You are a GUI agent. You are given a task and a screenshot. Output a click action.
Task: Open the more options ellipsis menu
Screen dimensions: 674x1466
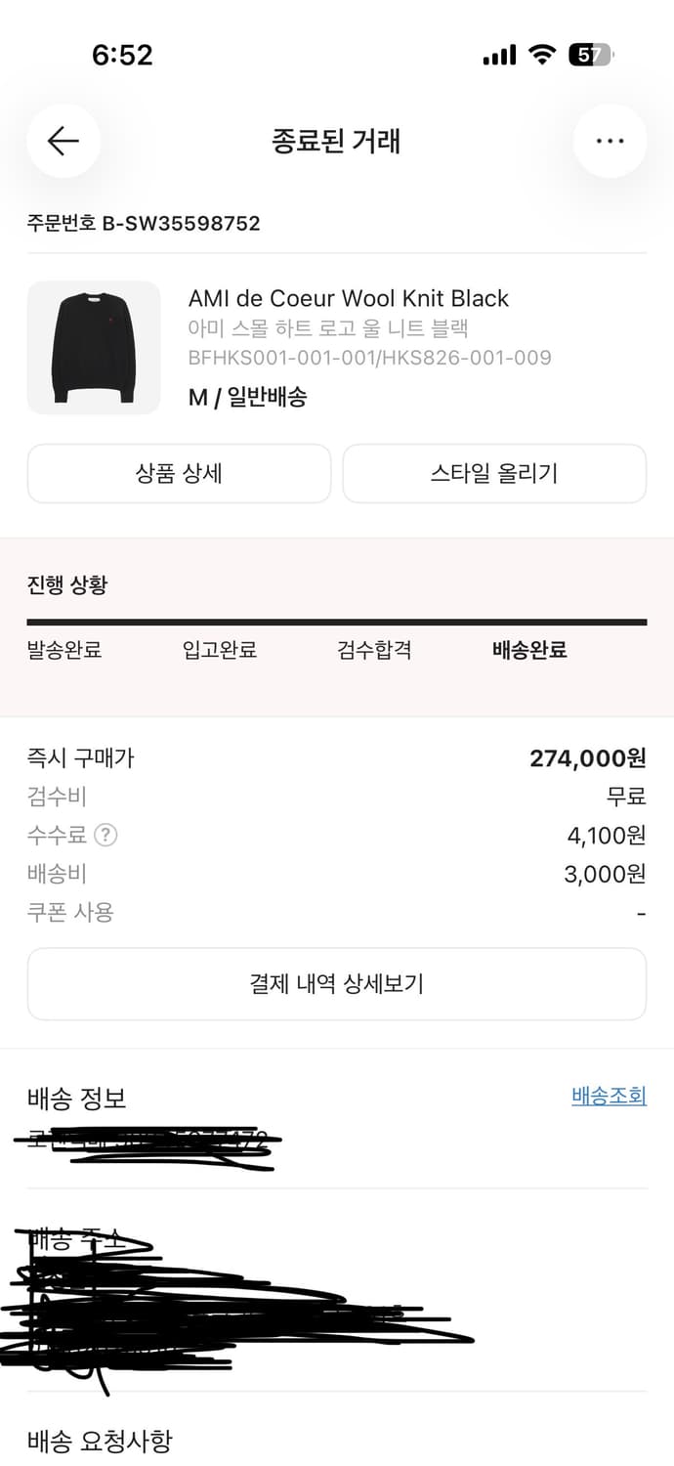[x=611, y=141]
